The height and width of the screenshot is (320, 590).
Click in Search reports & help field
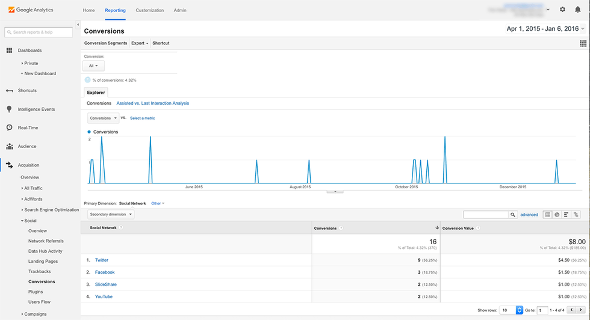pos(39,32)
